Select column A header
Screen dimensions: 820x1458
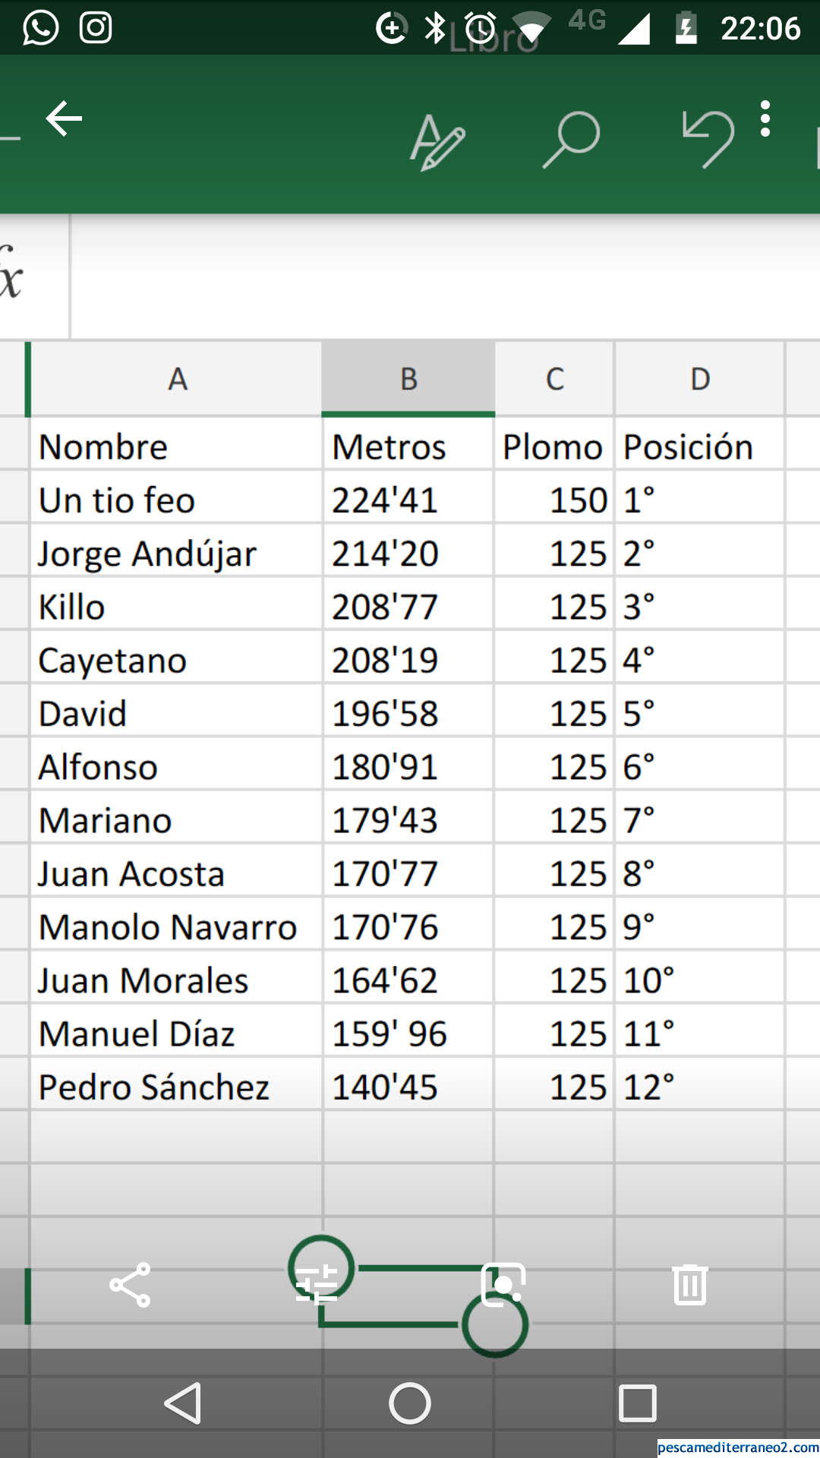pyautogui.click(x=177, y=379)
